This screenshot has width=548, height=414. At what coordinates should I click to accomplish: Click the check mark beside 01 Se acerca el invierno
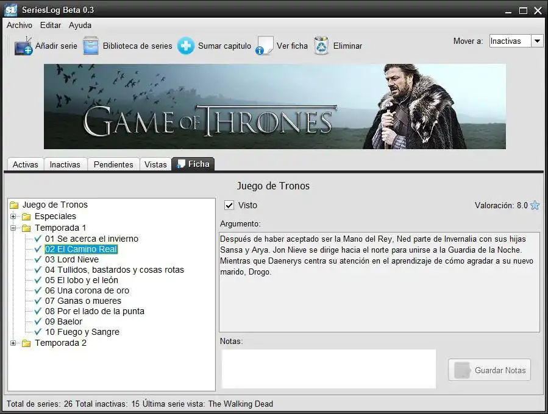click(38, 239)
